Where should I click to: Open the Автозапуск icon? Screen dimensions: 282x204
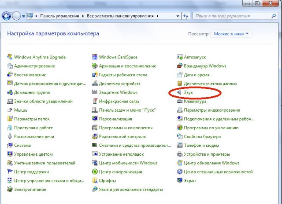[179, 57]
